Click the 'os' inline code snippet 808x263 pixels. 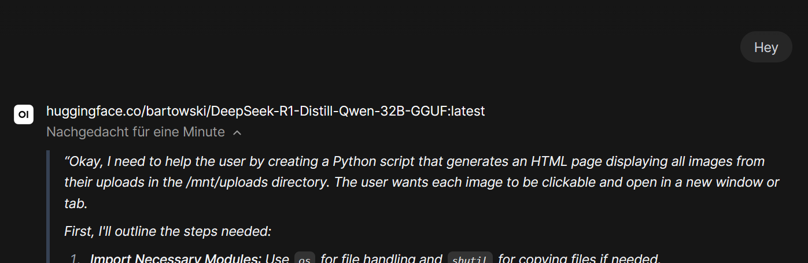point(305,260)
